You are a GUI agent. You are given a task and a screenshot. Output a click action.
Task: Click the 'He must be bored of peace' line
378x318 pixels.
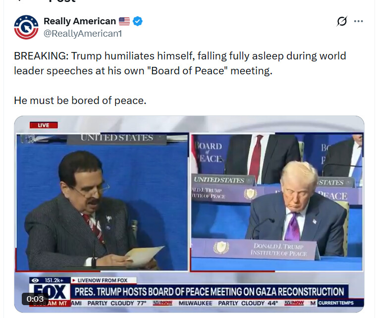coord(80,101)
